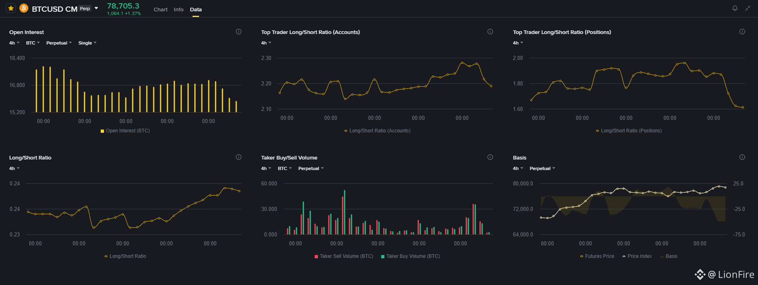Screen dimensions: 758x285
Task: Open the Open Interest 4h period dropdown
Action: [14, 43]
